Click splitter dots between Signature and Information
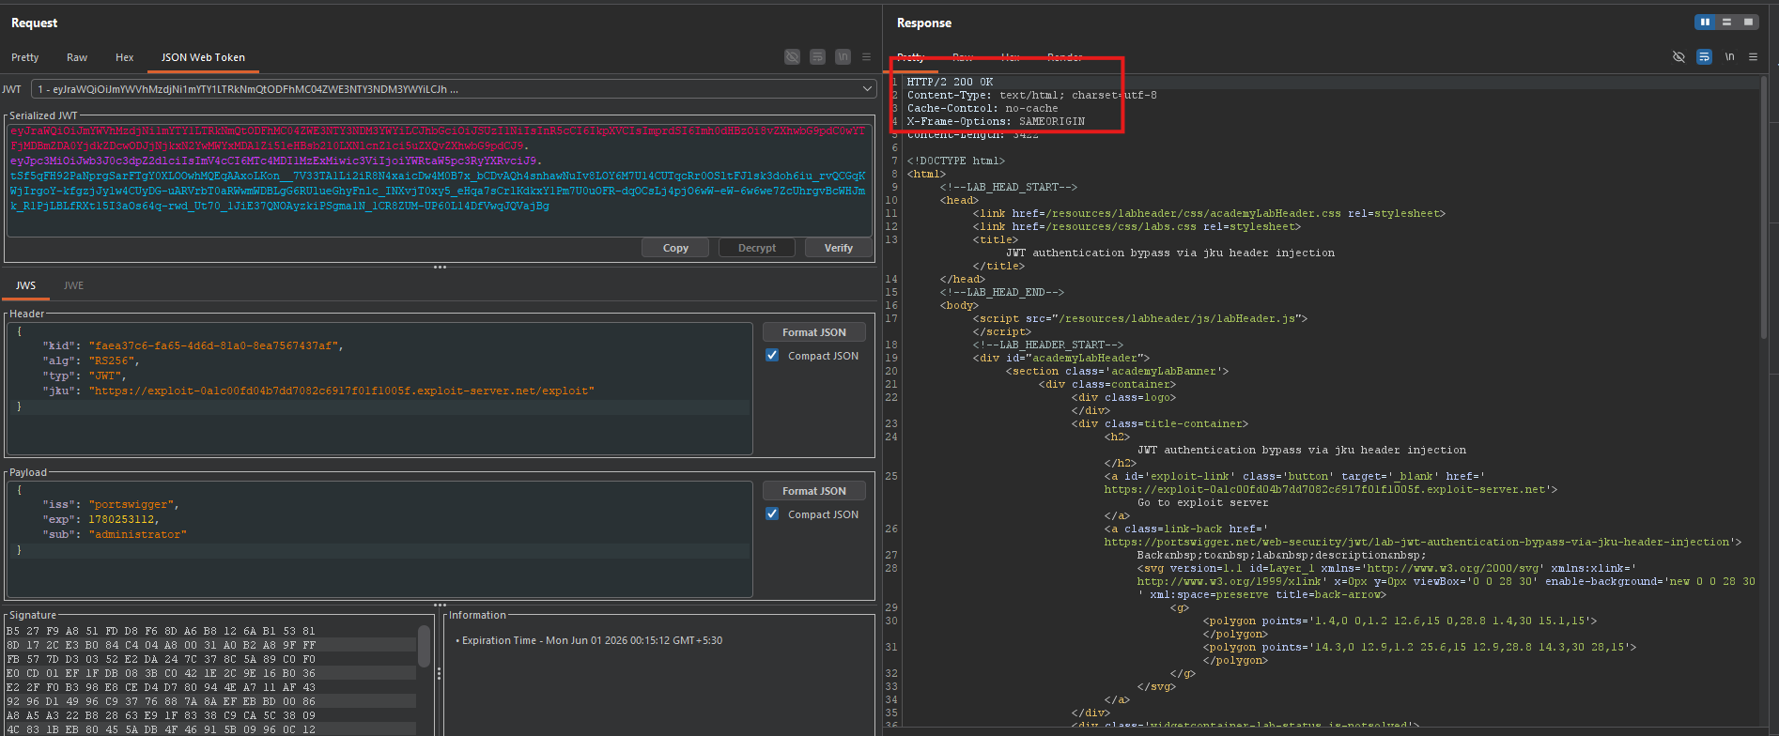 (x=439, y=673)
